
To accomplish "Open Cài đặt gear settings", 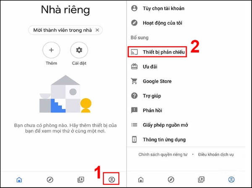I will 79,50.
